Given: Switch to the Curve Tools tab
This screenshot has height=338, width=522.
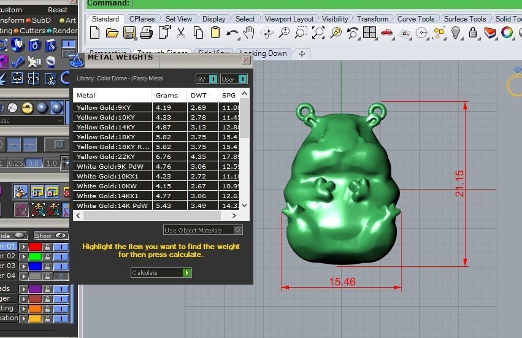Looking at the screenshot, I should pyautogui.click(x=416, y=19).
